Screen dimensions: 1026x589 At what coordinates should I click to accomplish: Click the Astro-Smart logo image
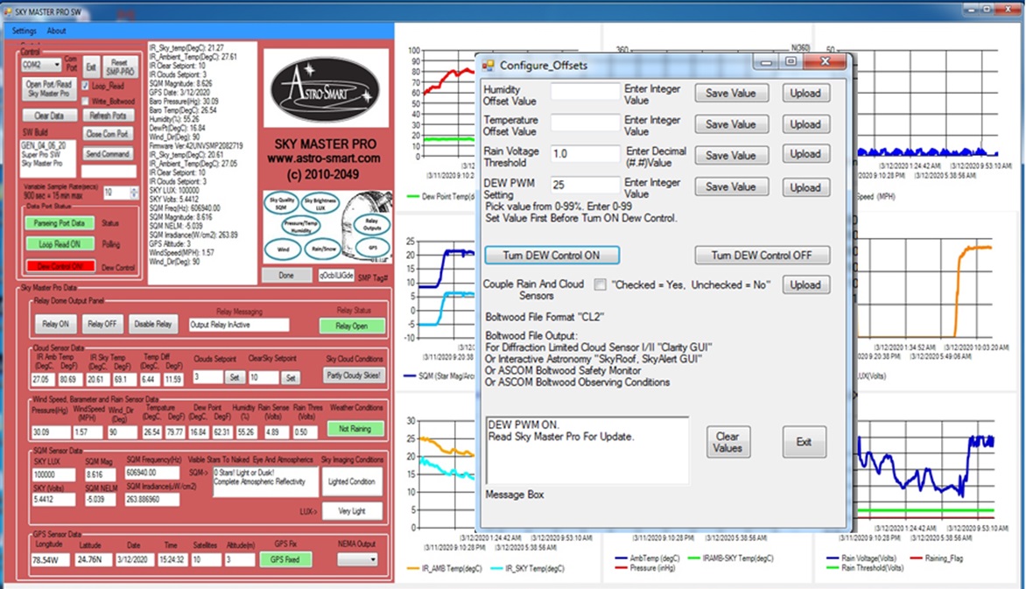(325, 89)
